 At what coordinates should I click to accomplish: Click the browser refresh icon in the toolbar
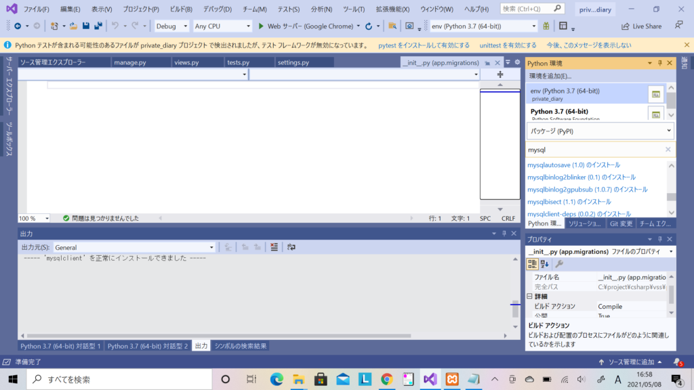click(x=369, y=26)
